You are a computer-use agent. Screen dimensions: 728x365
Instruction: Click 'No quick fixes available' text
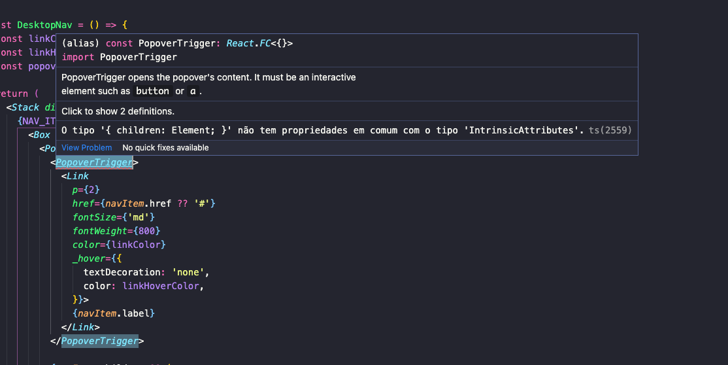pyautogui.click(x=165, y=147)
